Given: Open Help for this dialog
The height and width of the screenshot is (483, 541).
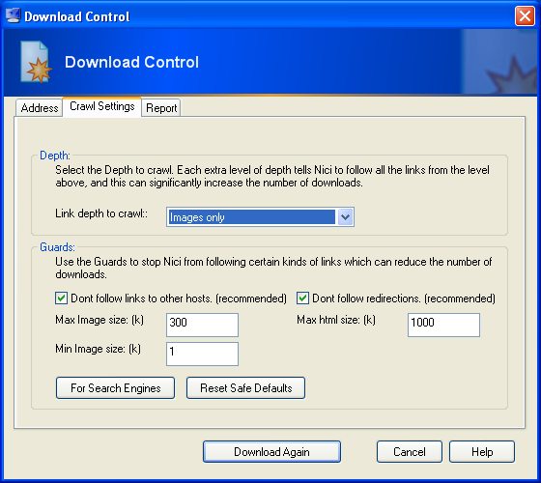Looking at the screenshot, I should 482,452.
